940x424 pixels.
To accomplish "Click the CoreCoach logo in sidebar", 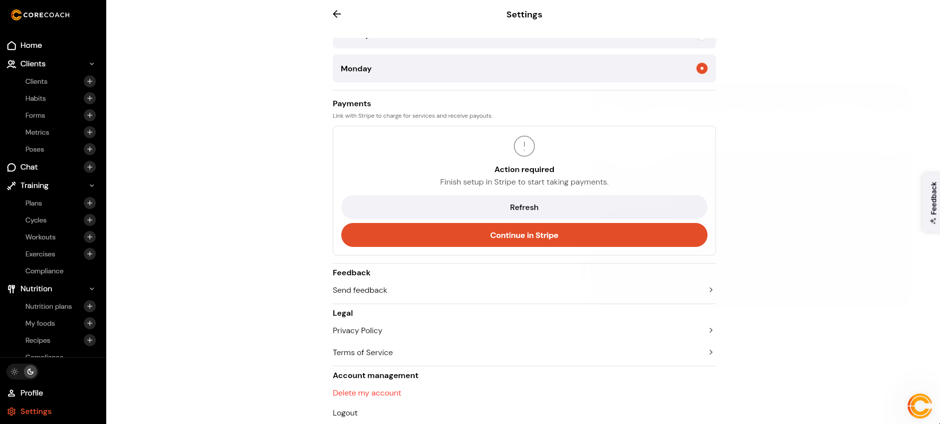I will click(x=41, y=15).
